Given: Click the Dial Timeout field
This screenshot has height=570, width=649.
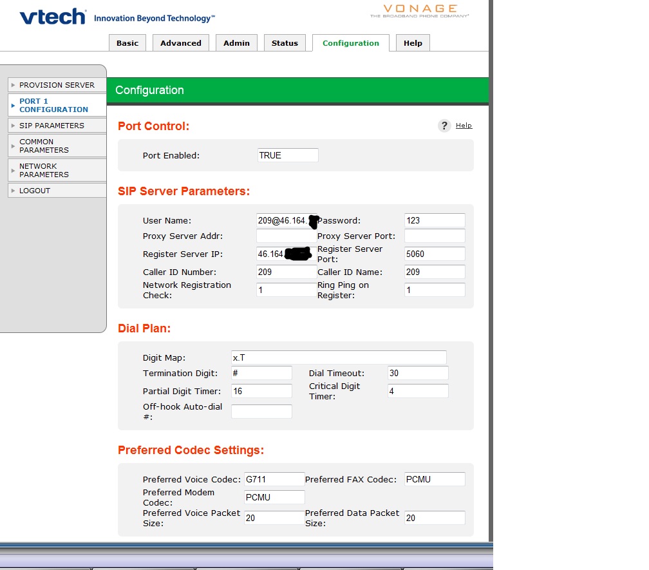Looking at the screenshot, I should coord(418,373).
